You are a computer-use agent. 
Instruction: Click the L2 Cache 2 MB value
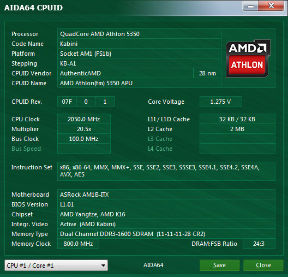tap(237, 129)
